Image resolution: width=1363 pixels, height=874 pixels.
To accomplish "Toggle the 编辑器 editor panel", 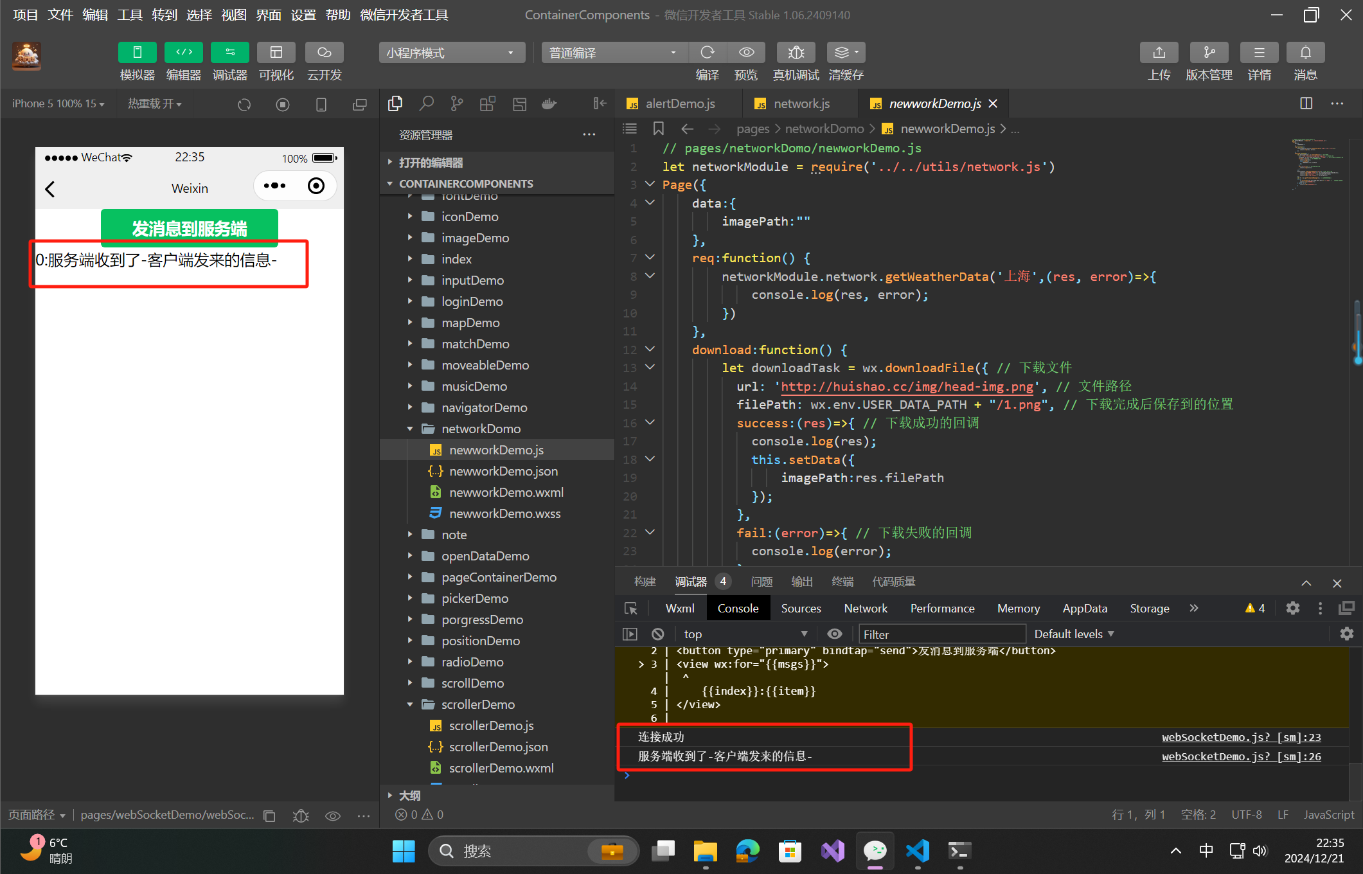I will point(184,53).
